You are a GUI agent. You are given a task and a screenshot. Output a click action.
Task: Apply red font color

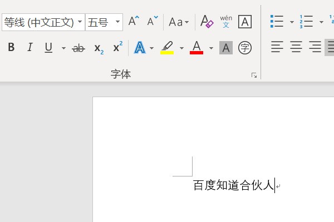(x=196, y=48)
